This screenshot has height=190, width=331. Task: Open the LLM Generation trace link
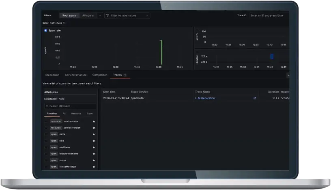tap(205, 98)
